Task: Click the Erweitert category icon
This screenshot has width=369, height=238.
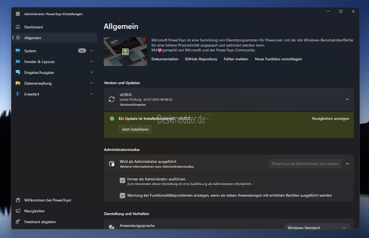Action: 18,94
